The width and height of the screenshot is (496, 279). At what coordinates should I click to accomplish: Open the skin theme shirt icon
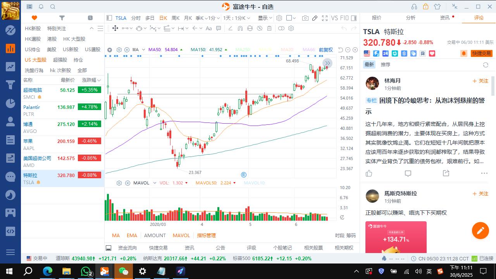(x=437, y=7)
